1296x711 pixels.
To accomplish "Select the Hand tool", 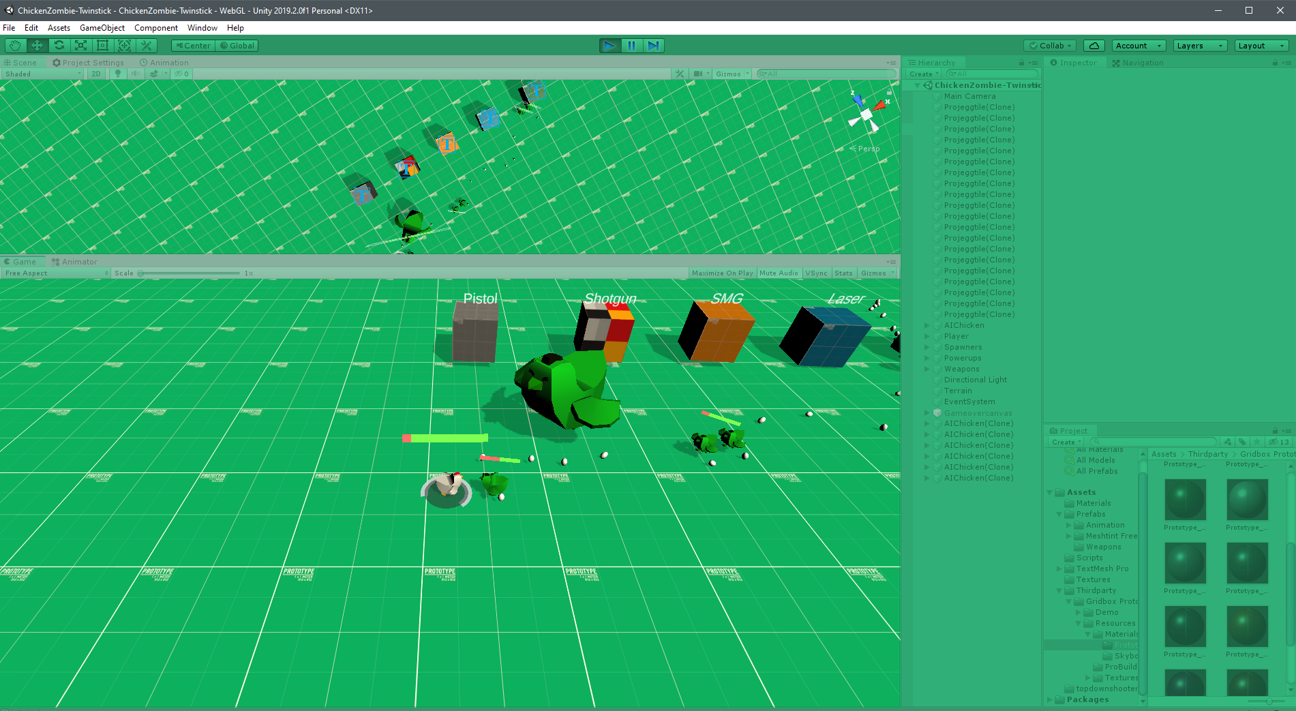I will coord(15,46).
